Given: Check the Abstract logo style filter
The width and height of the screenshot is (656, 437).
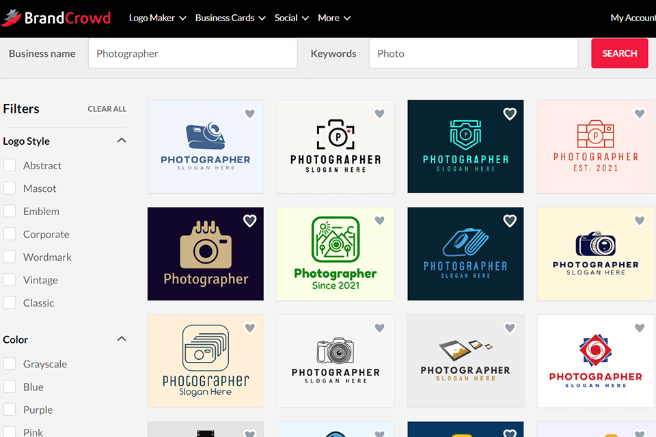Looking at the screenshot, I should [x=10, y=165].
